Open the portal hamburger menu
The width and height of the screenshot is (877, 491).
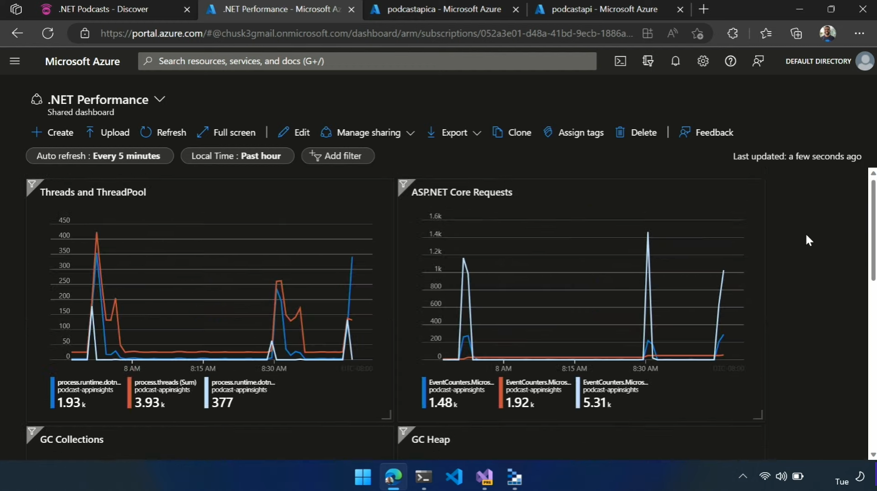click(15, 61)
